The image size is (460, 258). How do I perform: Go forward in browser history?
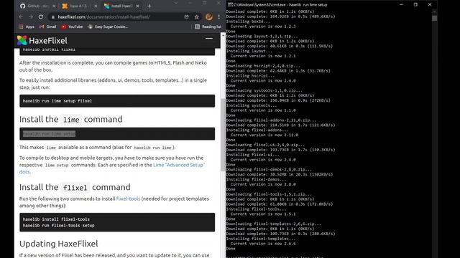(x=31, y=17)
